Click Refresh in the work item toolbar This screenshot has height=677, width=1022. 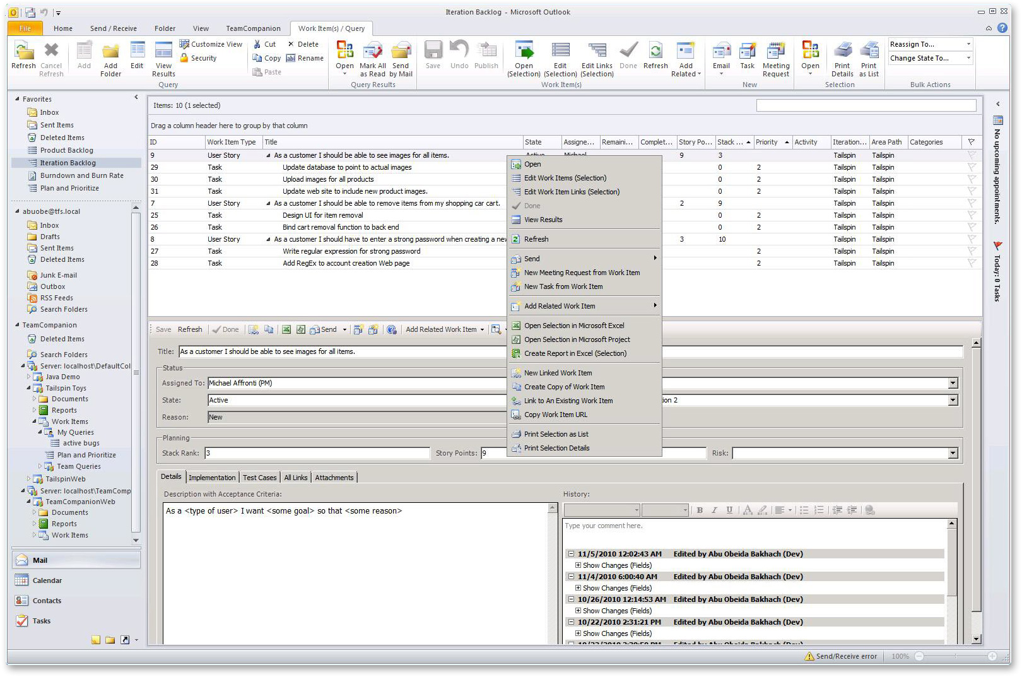(x=190, y=329)
